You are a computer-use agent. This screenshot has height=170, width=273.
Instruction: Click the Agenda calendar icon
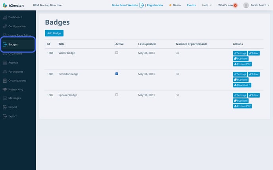click(x=5, y=62)
